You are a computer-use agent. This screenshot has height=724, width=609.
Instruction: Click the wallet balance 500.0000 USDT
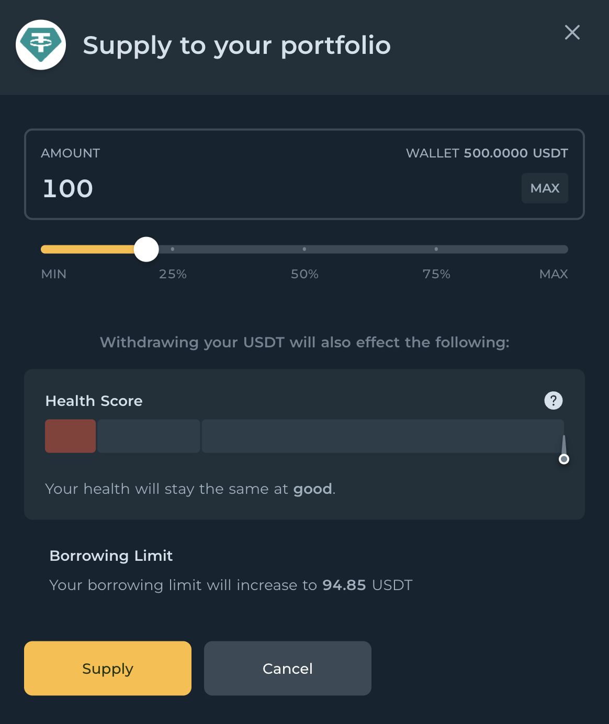[515, 153]
